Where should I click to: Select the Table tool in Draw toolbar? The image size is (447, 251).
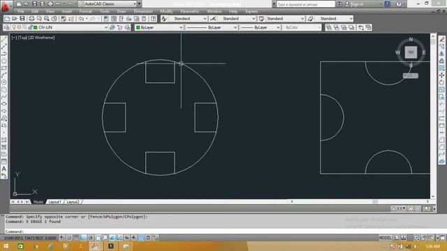[x=4, y=161]
